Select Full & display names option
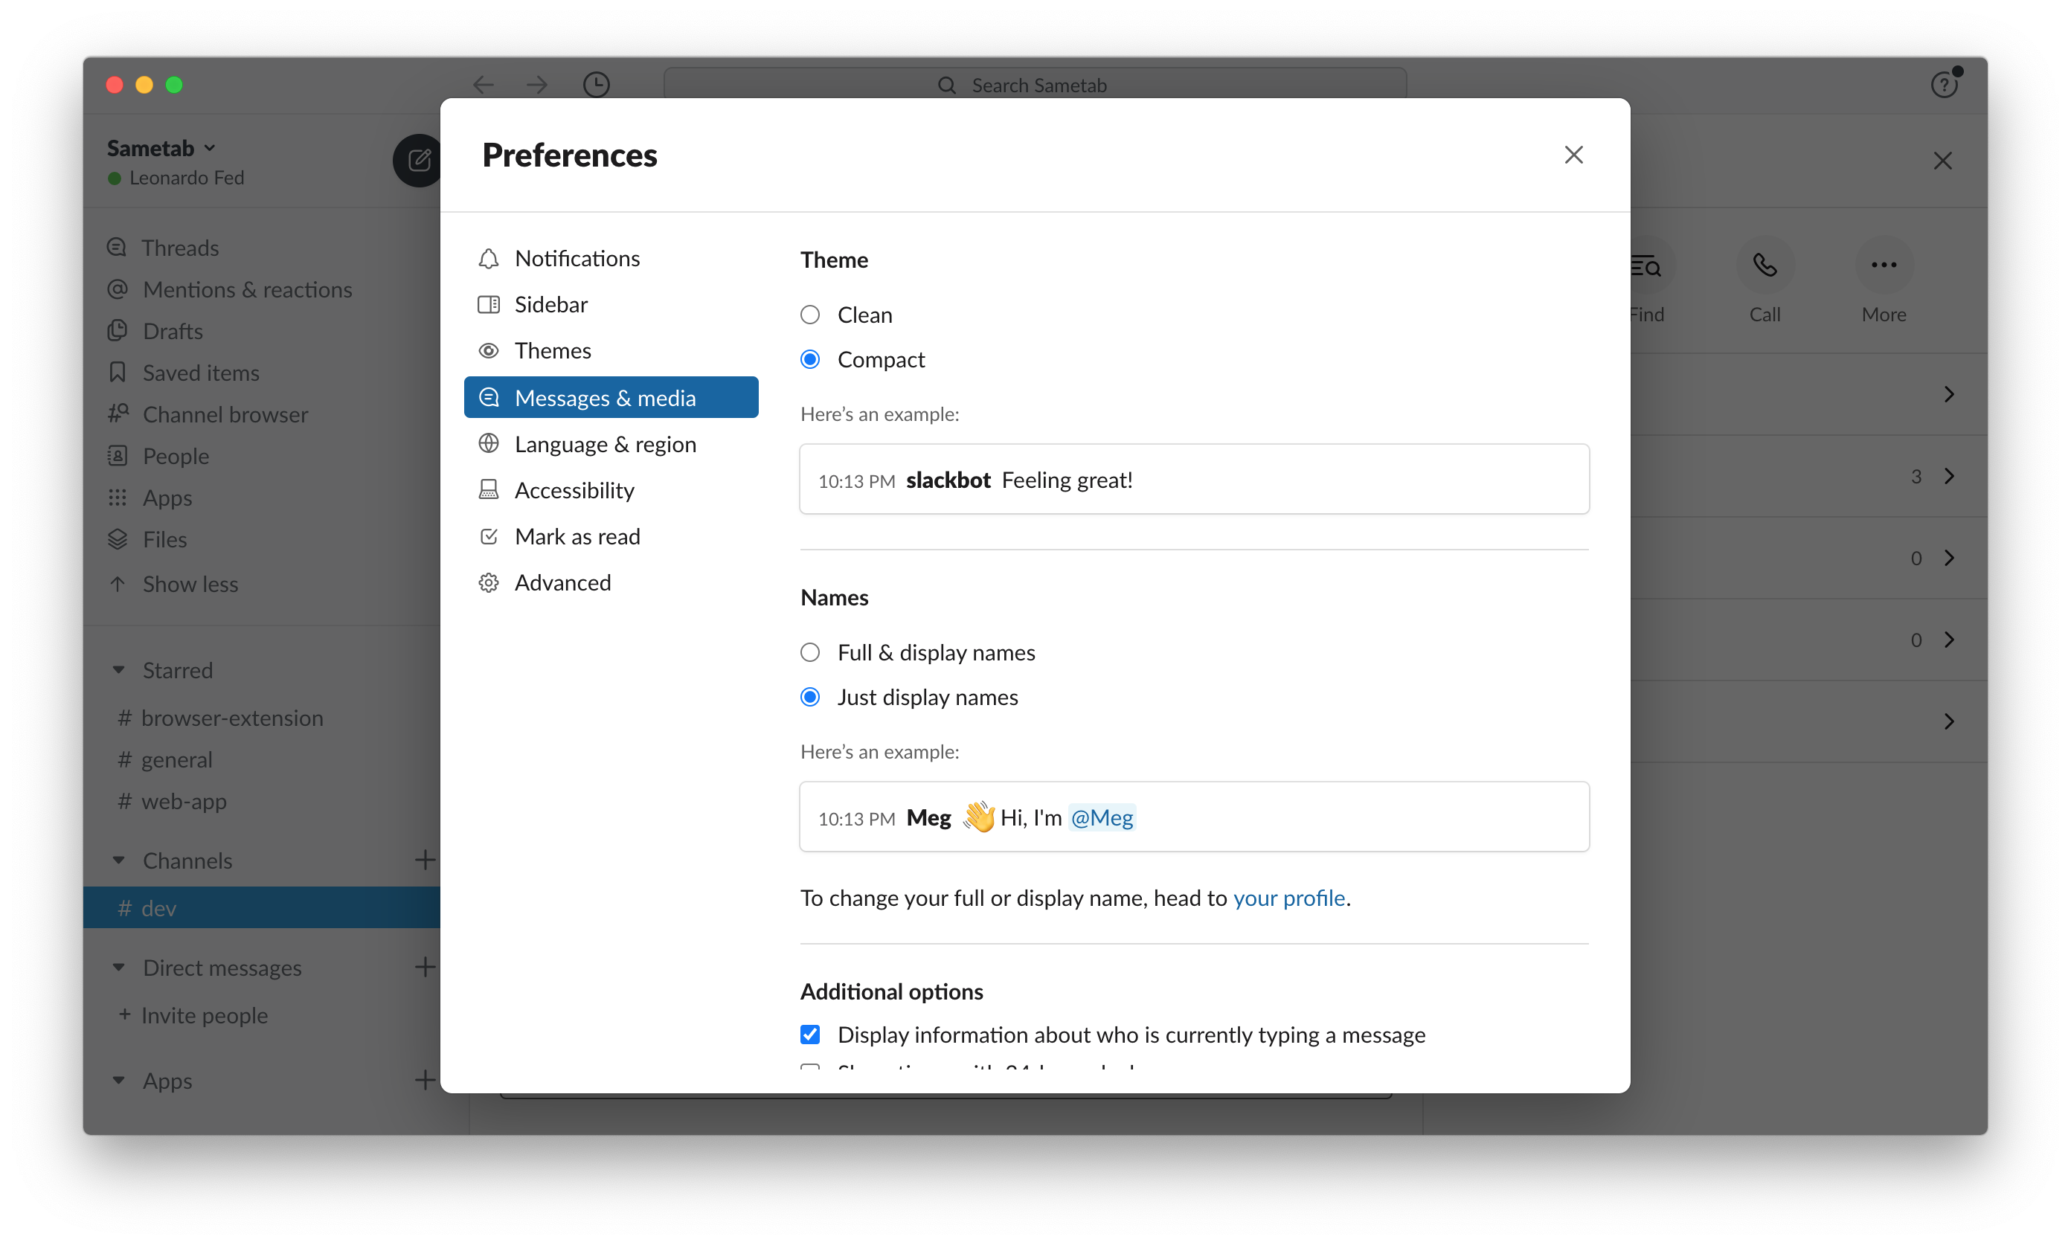 point(810,653)
